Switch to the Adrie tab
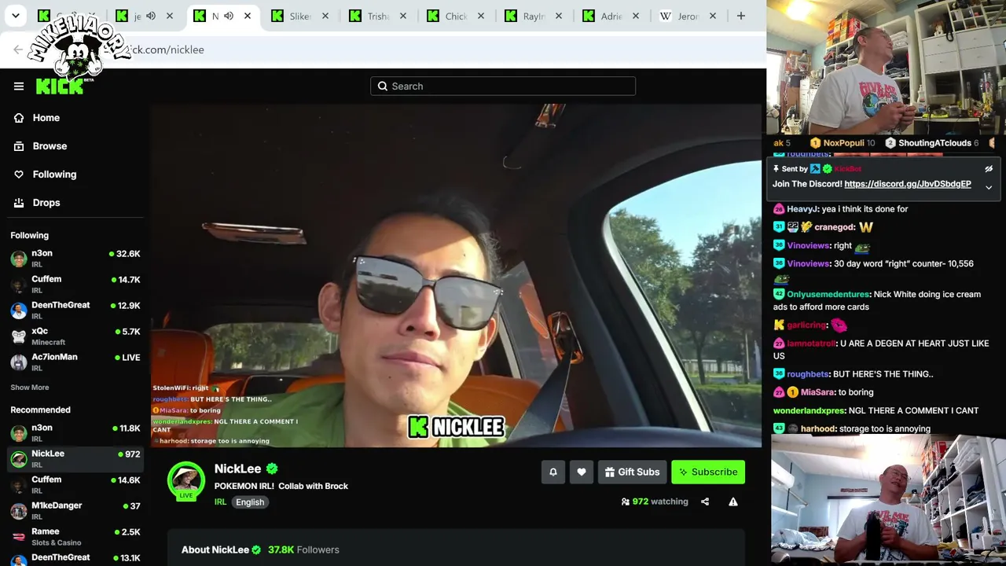The height and width of the screenshot is (566, 1006). (611, 16)
